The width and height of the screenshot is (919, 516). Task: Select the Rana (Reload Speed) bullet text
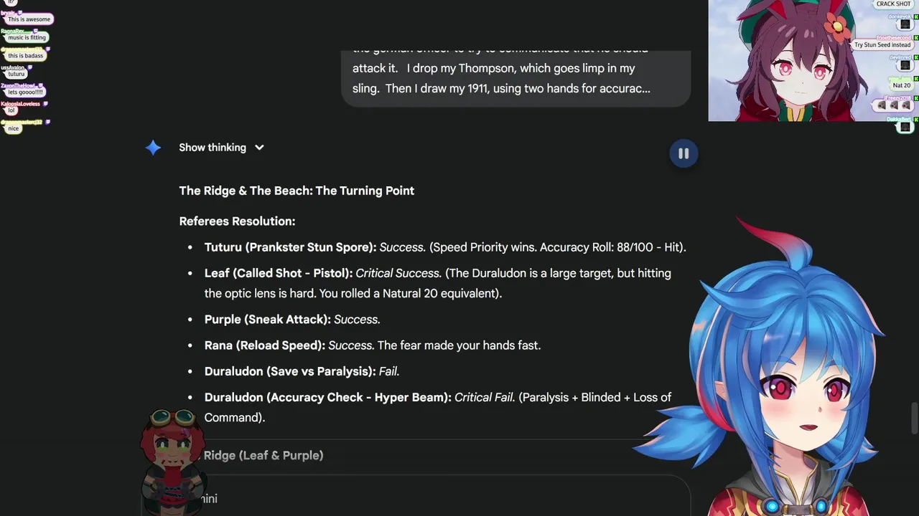click(373, 345)
